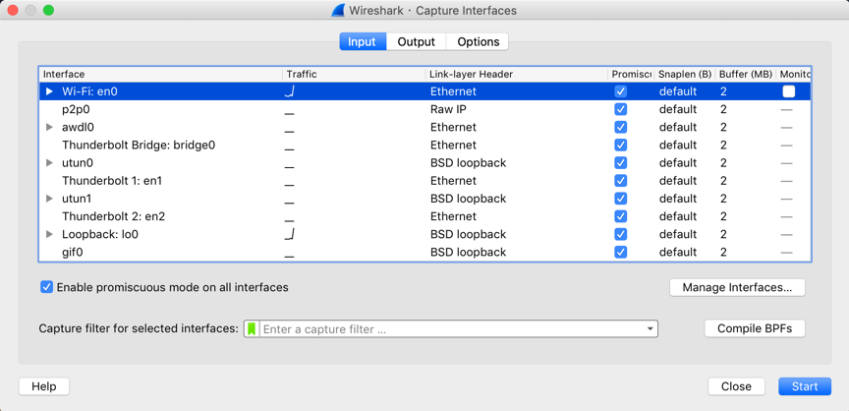Select the p2p0 interface row

pos(424,109)
